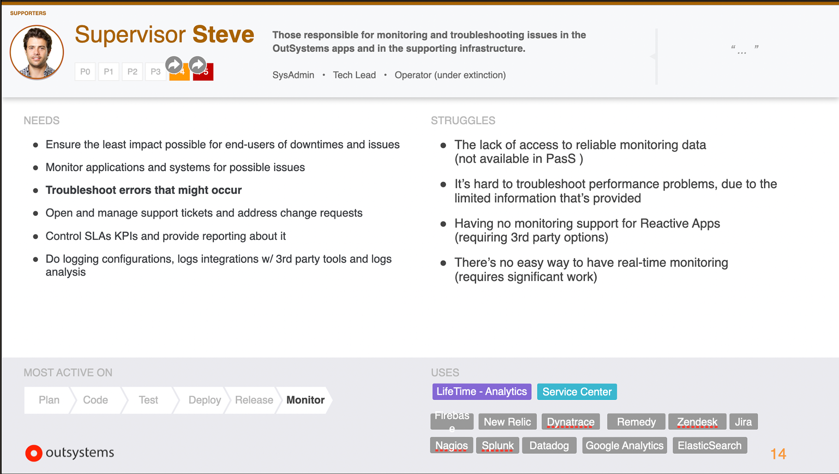The image size is (839, 474).
Task: Select the Code lifecycle stage
Action: [x=96, y=400]
